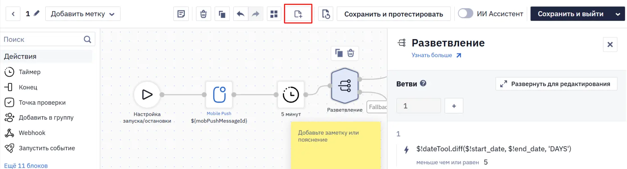
Task: Collapse the Действия section header
Action: point(46,56)
